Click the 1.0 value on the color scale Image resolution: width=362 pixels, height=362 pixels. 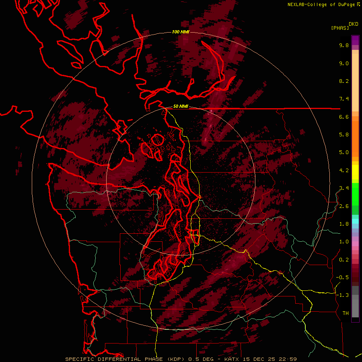tap(344, 242)
